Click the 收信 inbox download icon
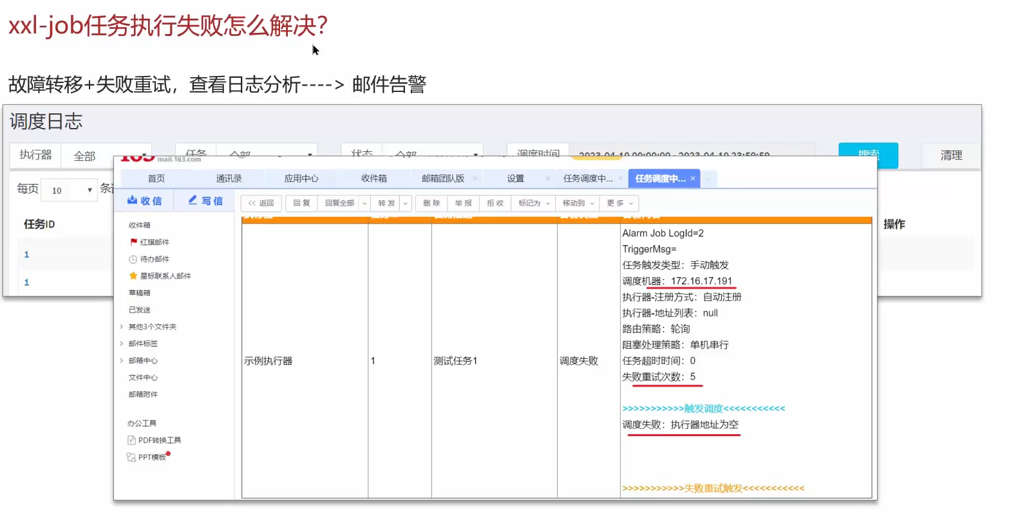1027x510 pixels. tap(132, 201)
